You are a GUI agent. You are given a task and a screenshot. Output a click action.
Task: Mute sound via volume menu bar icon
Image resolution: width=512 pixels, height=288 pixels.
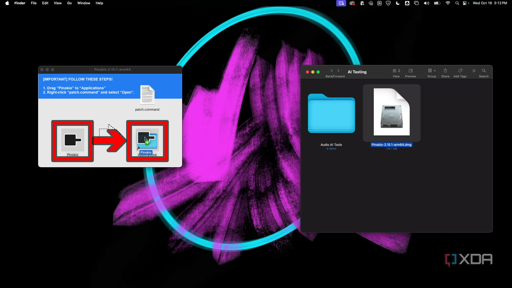coord(426,3)
